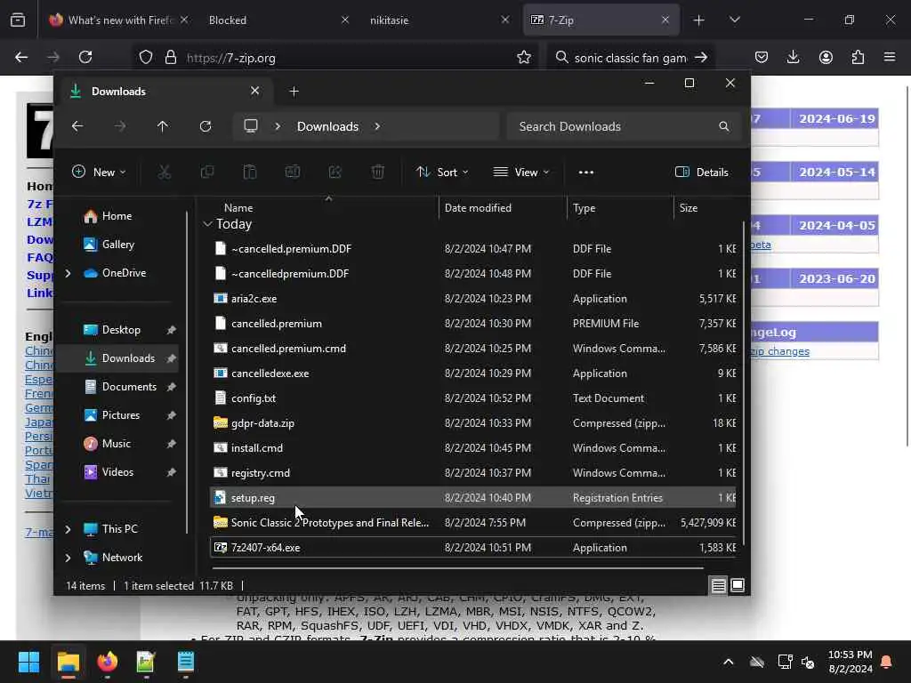
Task: Click Firefox icon on the taskbar
Action: click(108, 662)
